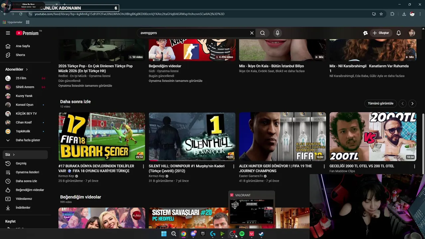Open the Alex Hunter FIFA 19 video thumbnail

(283, 136)
